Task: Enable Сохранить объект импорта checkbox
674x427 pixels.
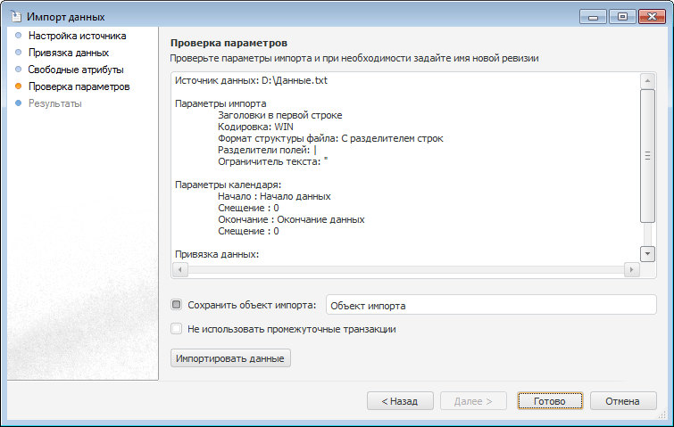Action: (177, 305)
